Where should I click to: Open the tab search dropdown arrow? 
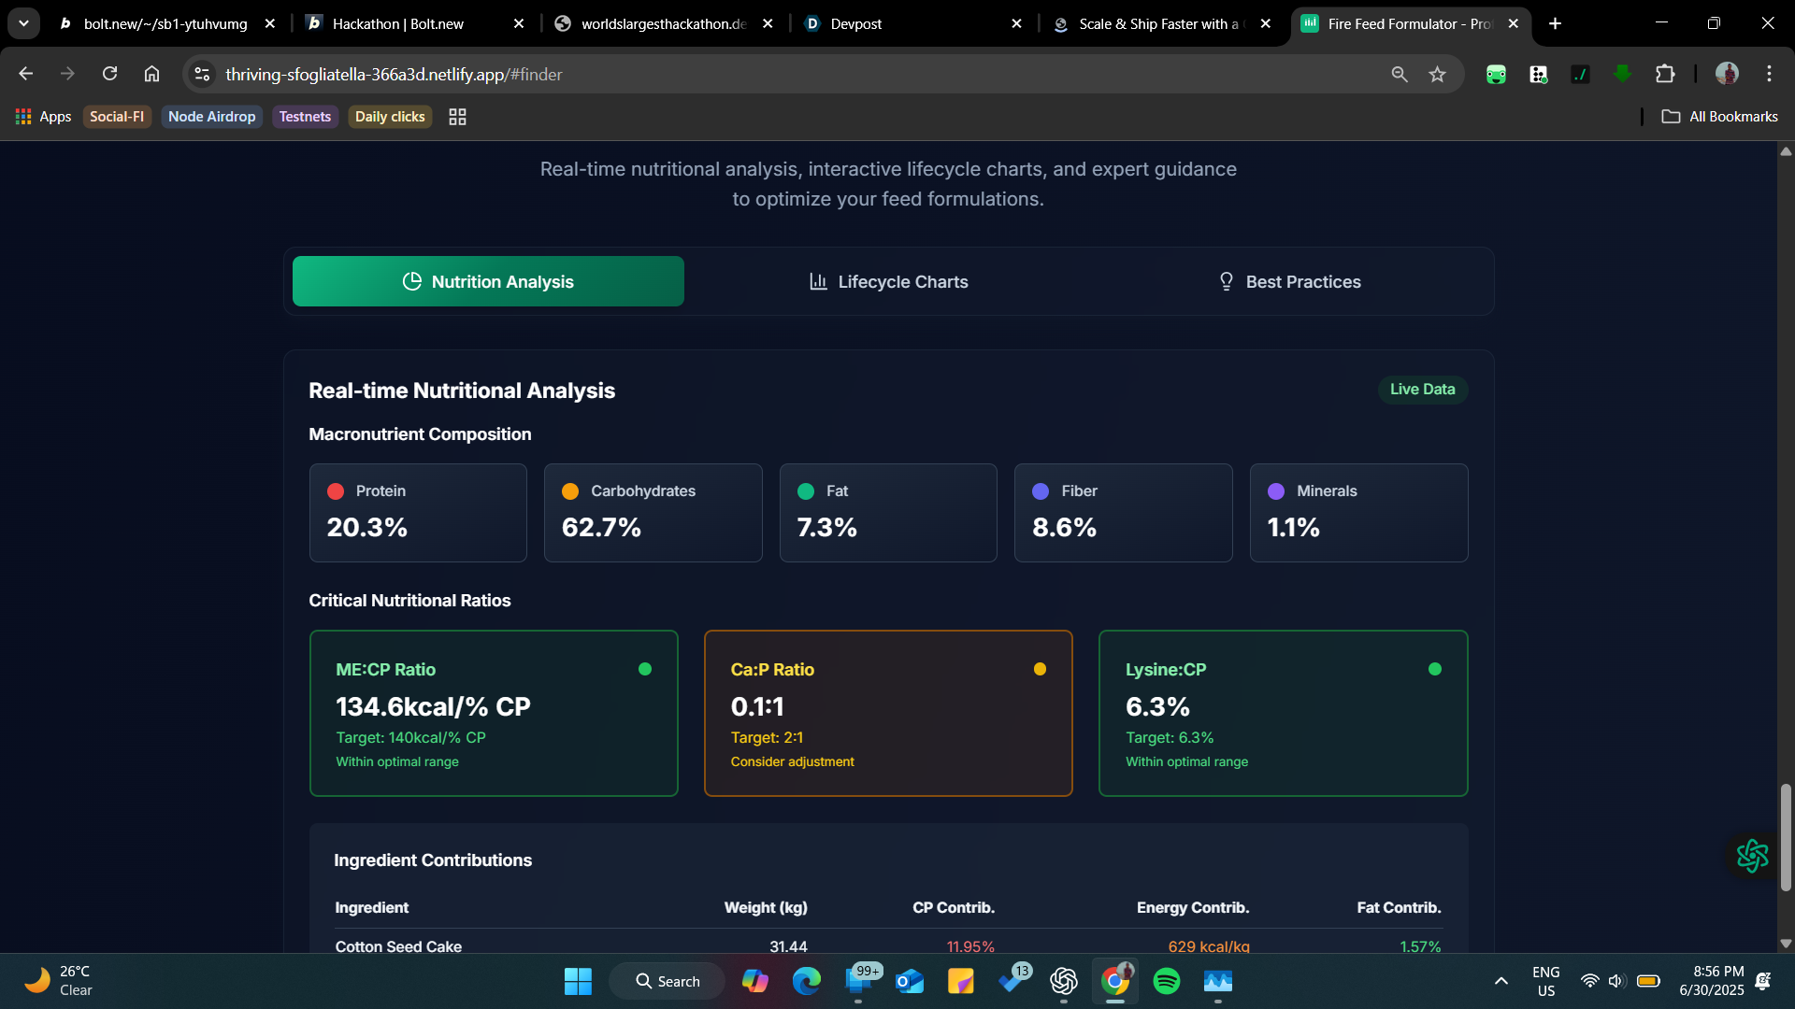[x=23, y=23]
